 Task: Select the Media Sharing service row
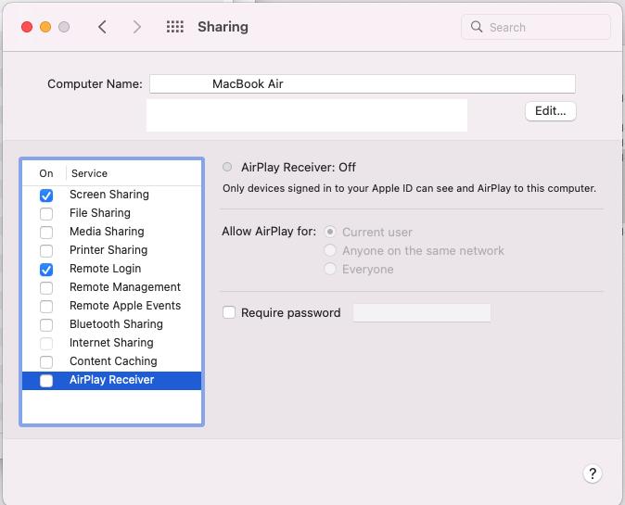111,232
